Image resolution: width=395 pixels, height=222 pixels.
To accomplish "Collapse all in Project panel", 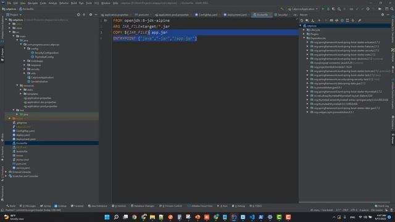I will pos(84,15).
